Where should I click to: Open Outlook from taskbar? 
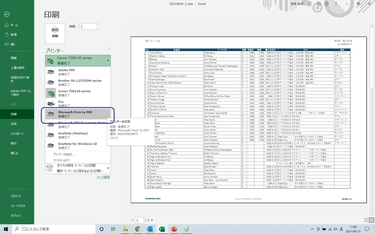150,229
